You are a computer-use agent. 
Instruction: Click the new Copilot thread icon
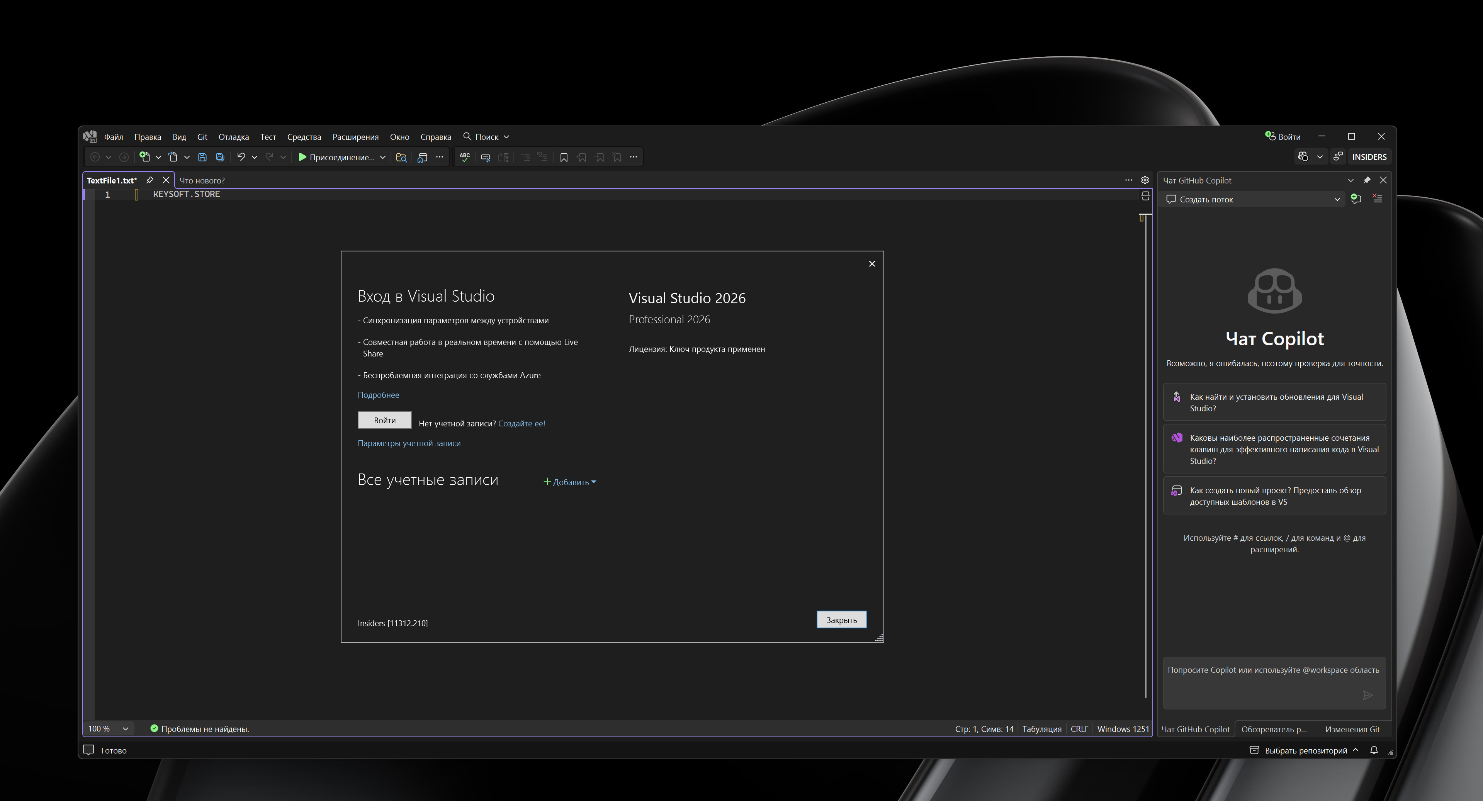coord(1356,199)
